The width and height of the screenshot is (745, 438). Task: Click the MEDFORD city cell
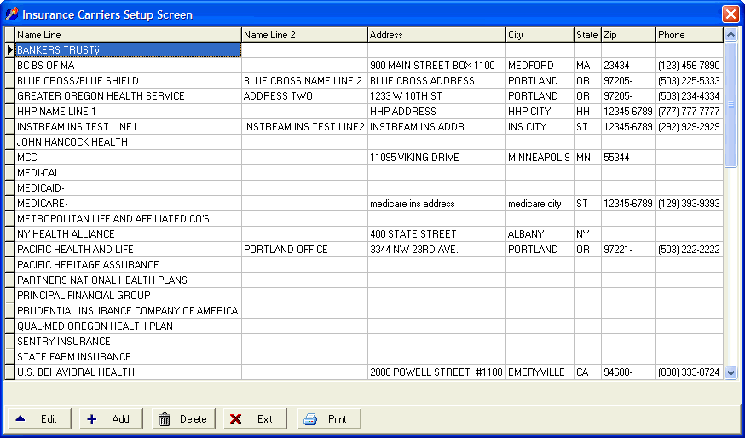[x=540, y=65]
